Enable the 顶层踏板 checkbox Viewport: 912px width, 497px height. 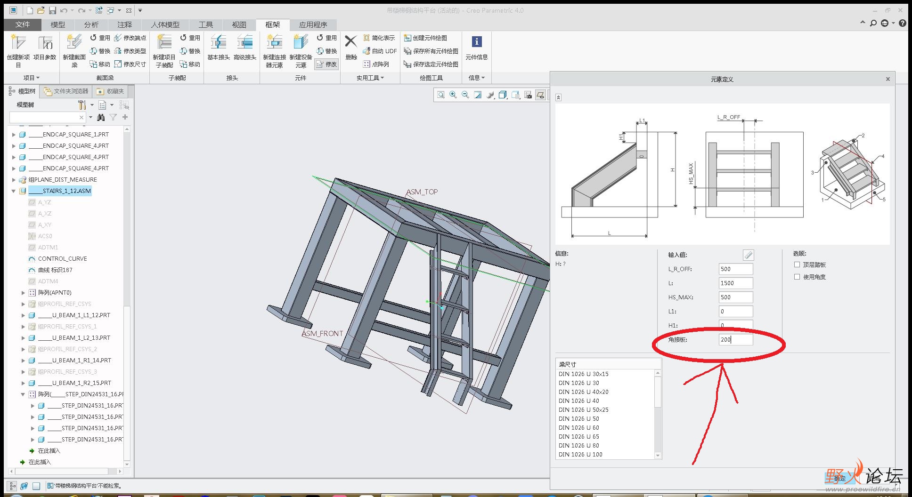(x=797, y=265)
